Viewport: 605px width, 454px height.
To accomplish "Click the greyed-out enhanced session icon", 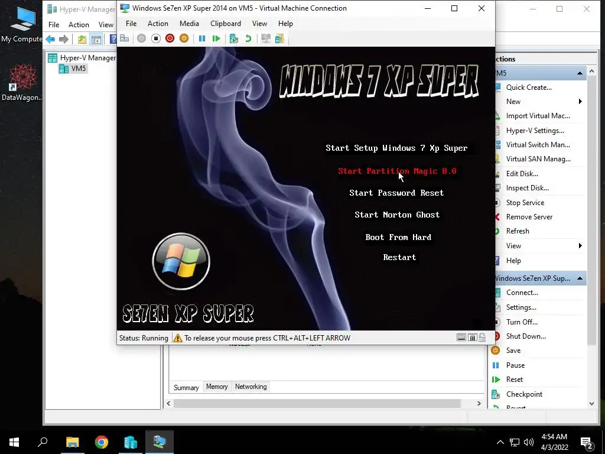I will [x=266, y=38].
